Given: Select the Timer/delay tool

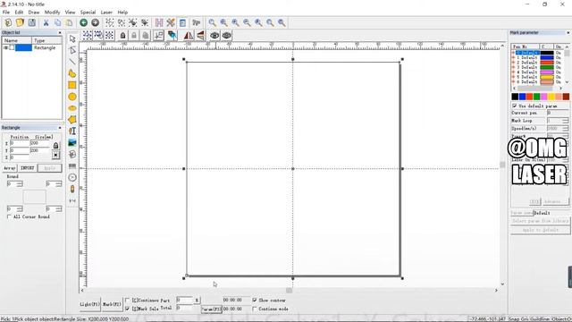Looking at the screenshot, I should click(72, 177).
